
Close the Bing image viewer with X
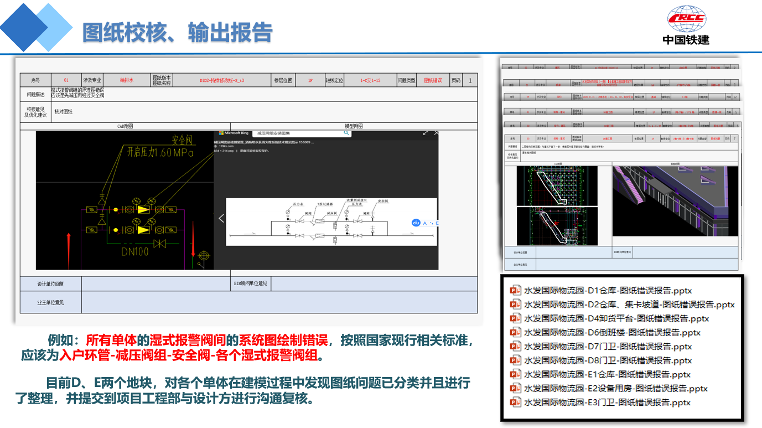pos(436,133)
